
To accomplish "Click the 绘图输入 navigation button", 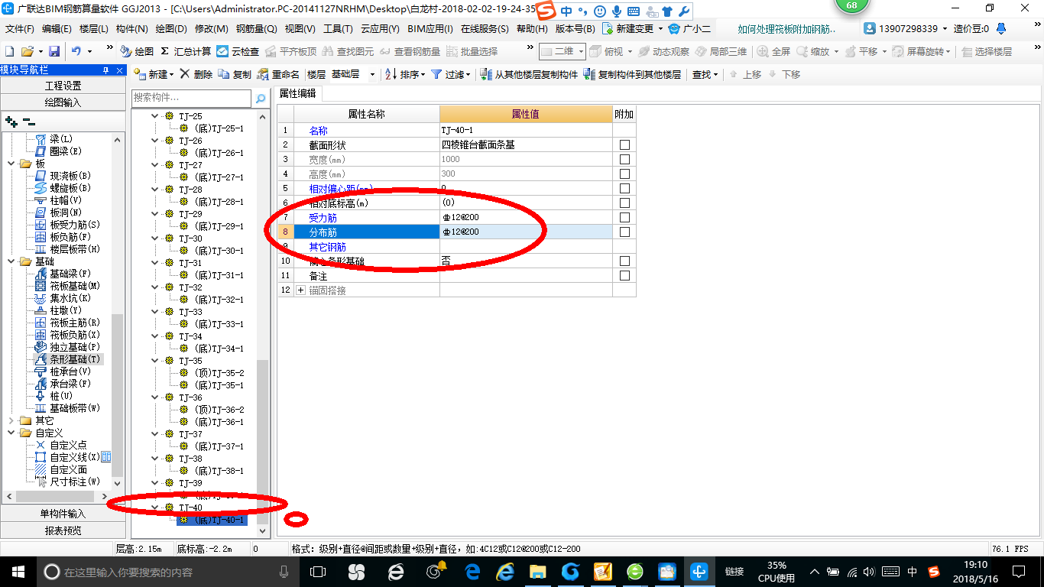I will tap(63, 102).
